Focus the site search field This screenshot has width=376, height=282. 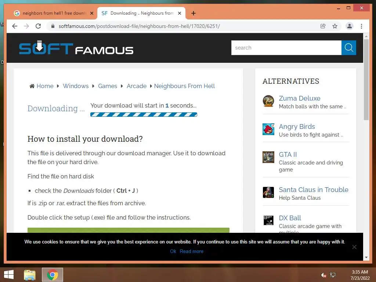286,48
